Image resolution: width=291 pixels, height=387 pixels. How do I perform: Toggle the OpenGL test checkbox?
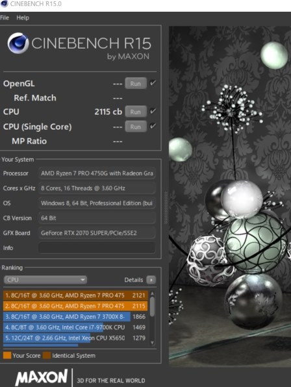click(x=153, y=83)
